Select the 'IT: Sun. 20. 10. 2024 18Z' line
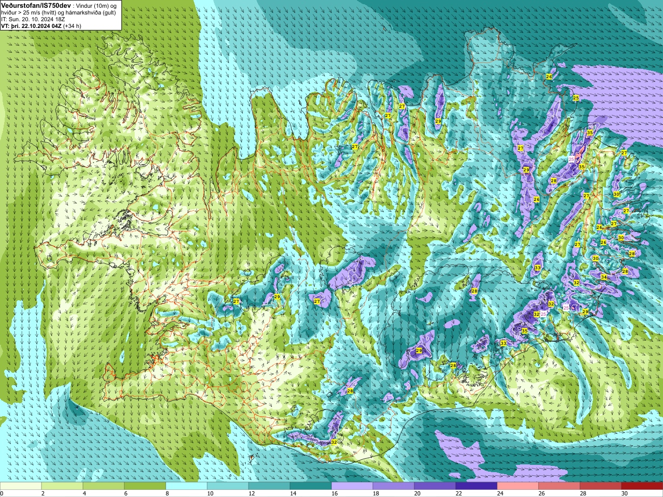This screenshot has height=497, width=663. pyautogui.click(x=33, y=19)
